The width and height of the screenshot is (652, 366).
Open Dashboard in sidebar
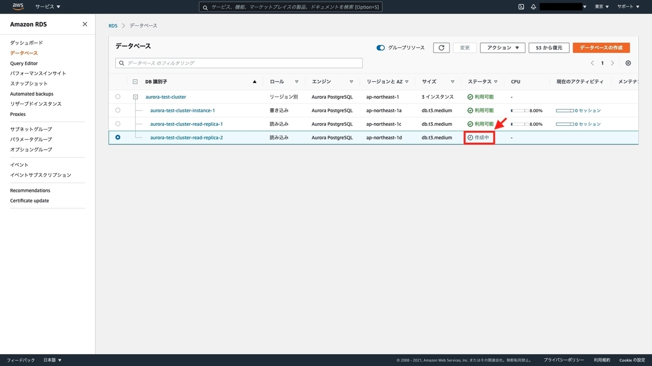pos(26,43)
